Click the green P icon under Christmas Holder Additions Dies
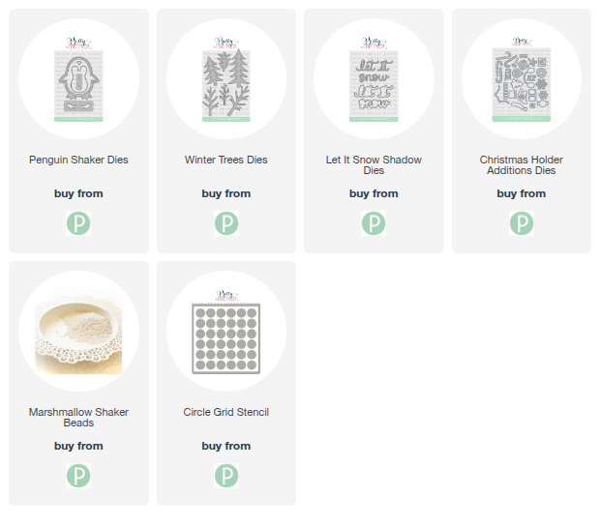Screen dimensions: 600x526 (522, 224)
